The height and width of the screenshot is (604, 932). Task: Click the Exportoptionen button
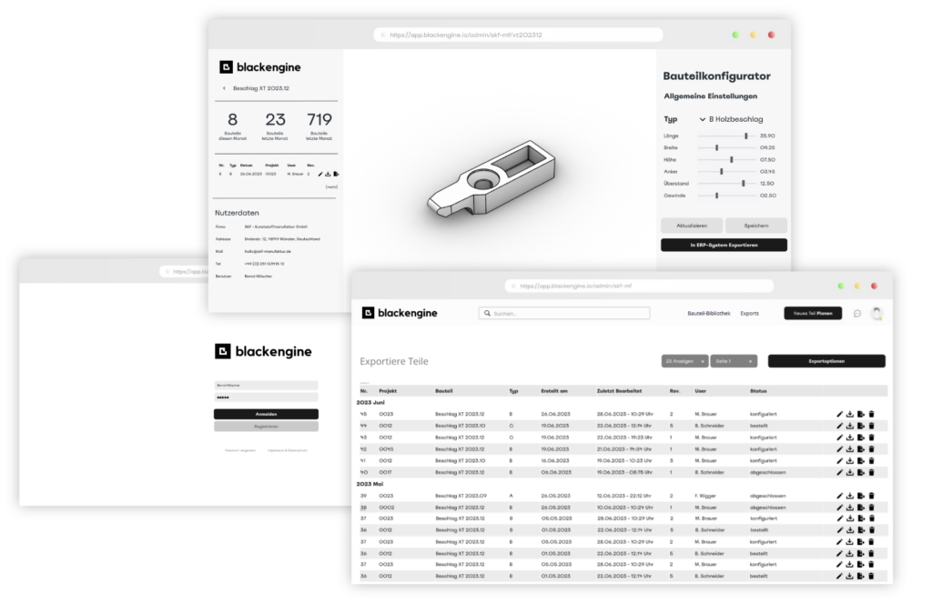coord(826,360)
